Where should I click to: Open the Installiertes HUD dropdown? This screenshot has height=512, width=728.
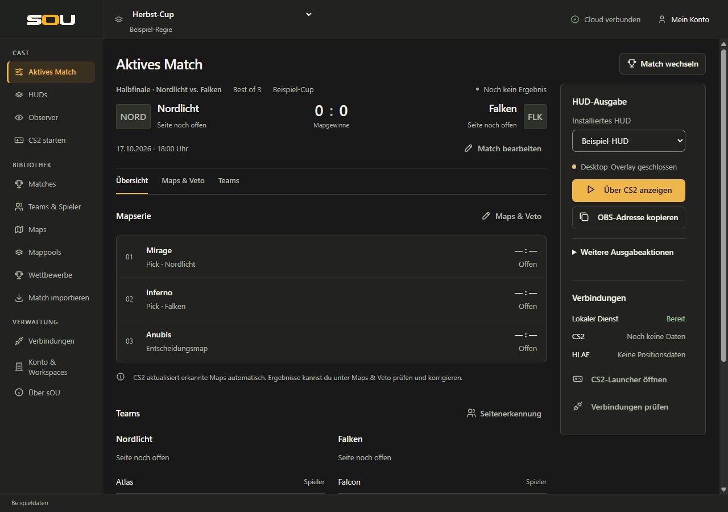[628, 141]
